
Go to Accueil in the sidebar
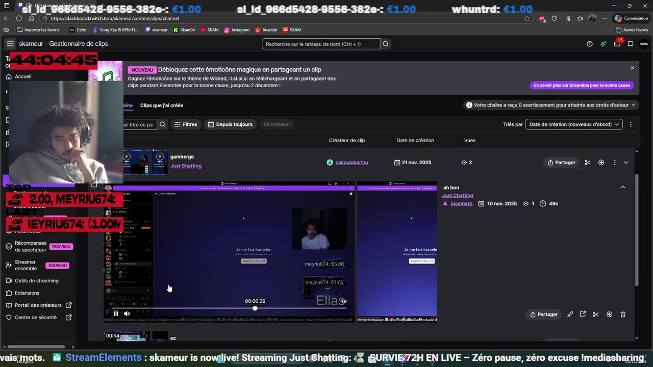(23, 76)
